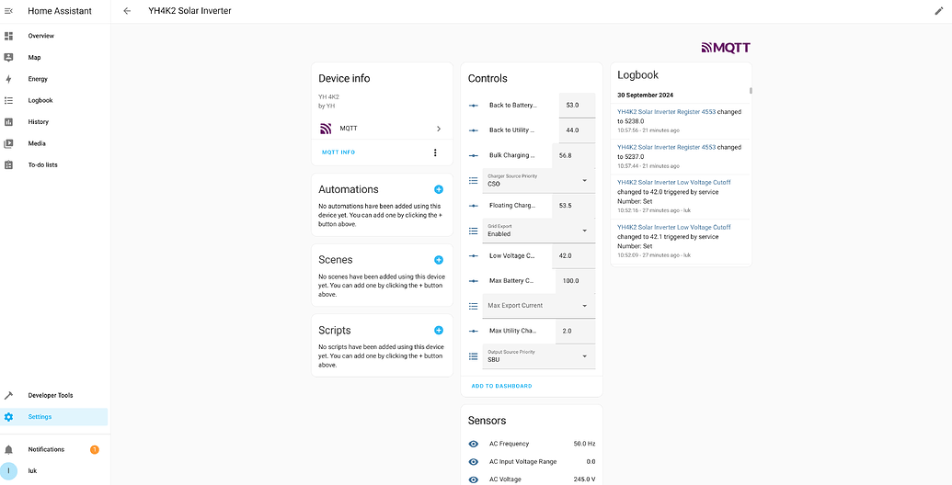Click the pencil edit icon for the device
This screenshot has width=952, height=485.
click(938, 11)
